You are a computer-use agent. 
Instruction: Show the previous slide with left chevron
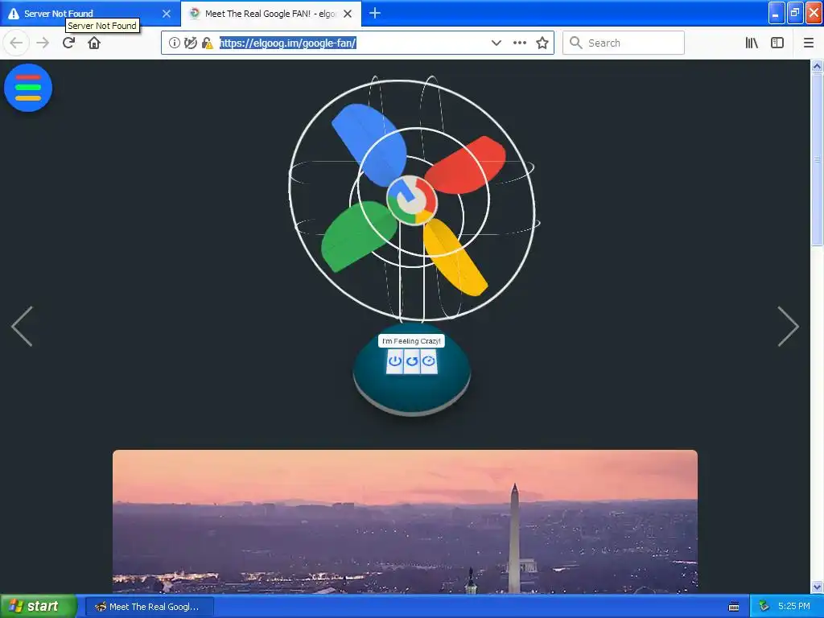pyautogui.click(x=22, y=327)
